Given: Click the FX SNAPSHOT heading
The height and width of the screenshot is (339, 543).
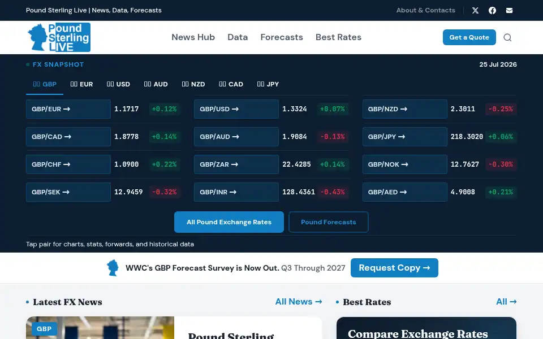Looking at the screenshot, I should pos(58,64).
